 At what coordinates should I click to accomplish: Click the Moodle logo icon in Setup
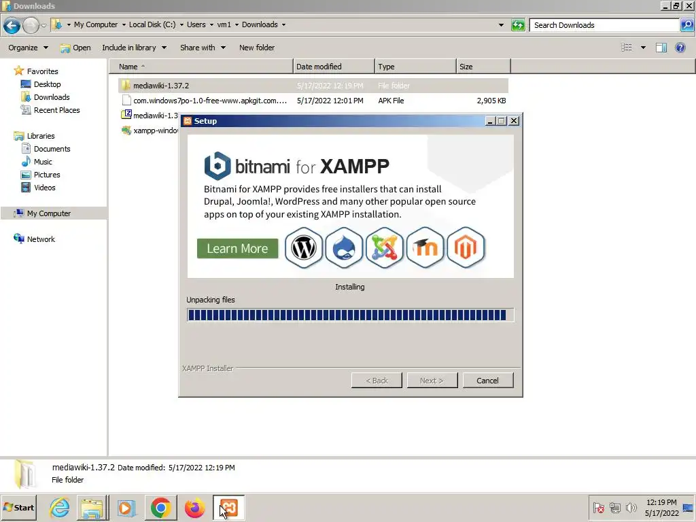coord(425,247)
